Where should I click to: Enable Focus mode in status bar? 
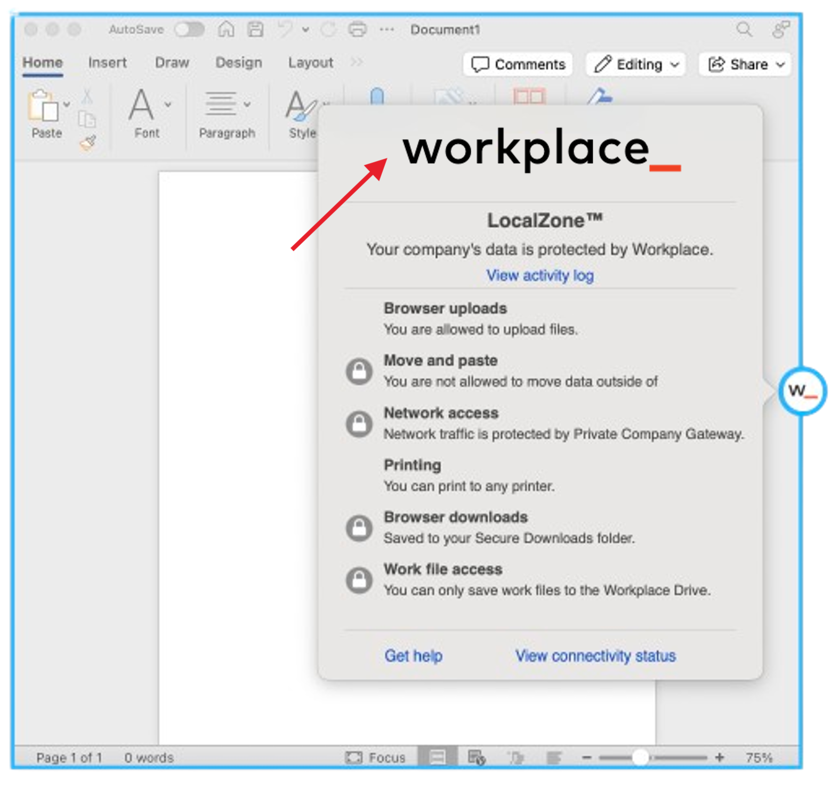coord(375,757)
